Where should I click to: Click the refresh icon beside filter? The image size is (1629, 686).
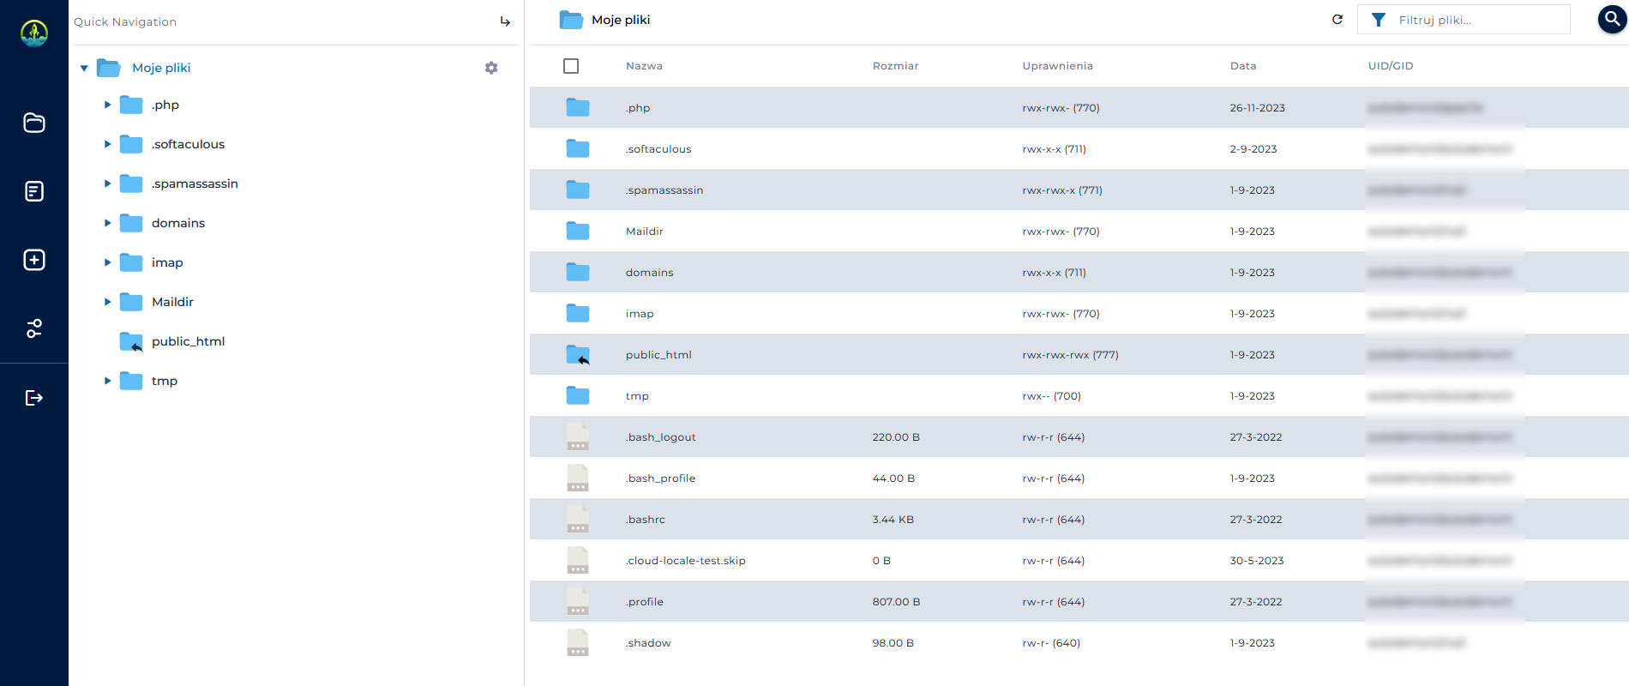pyautogui.click(x=1337, y=20)
